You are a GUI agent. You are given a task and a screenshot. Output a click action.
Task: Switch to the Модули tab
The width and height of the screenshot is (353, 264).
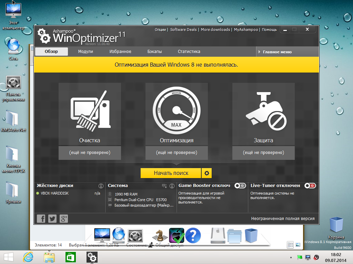85,52
